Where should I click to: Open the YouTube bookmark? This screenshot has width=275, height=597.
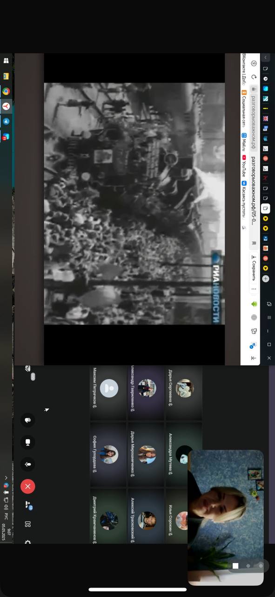(243, 166)
